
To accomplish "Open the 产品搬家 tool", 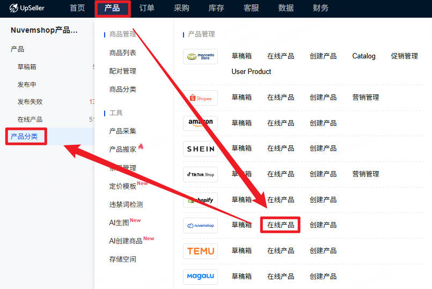I will point(122,150).
